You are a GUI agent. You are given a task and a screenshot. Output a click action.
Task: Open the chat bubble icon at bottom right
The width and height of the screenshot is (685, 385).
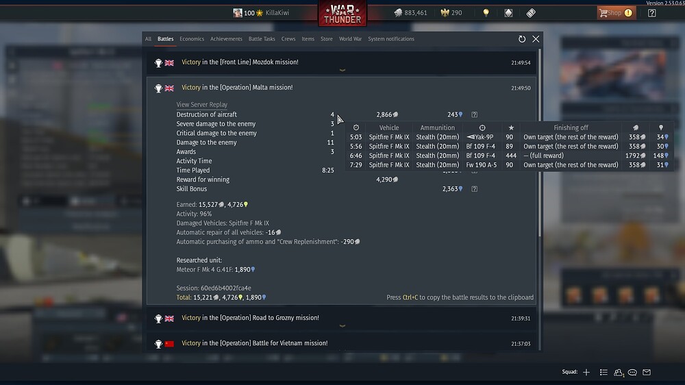[x=632, y=373]
